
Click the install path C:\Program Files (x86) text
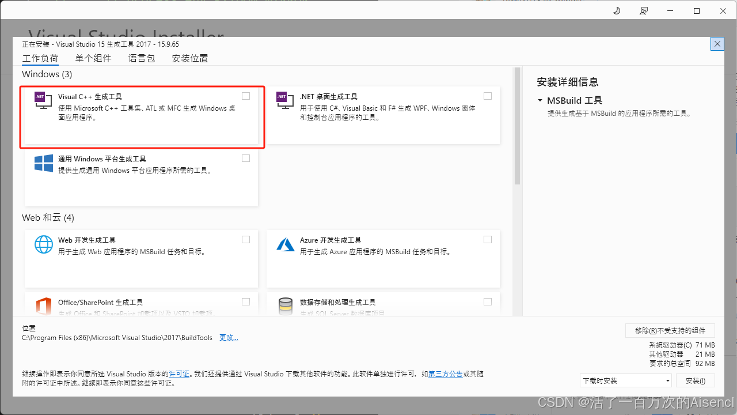[117, 338]
